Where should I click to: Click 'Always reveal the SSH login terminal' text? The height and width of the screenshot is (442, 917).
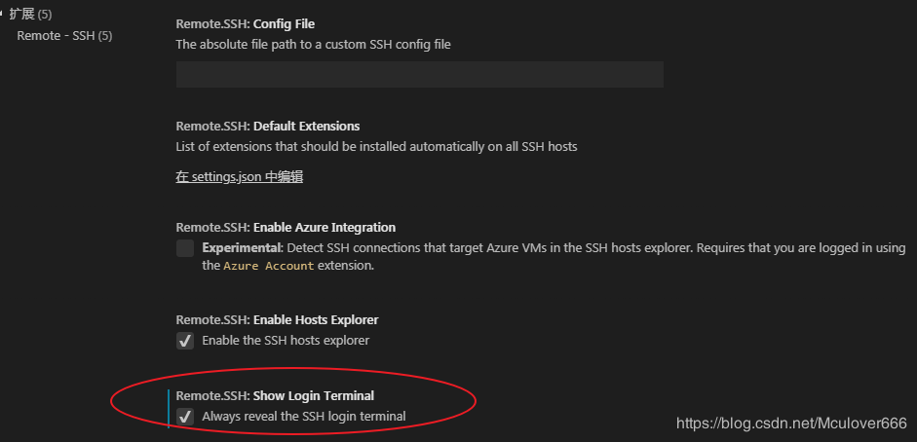pyautogui.click(x=303, y=417)
